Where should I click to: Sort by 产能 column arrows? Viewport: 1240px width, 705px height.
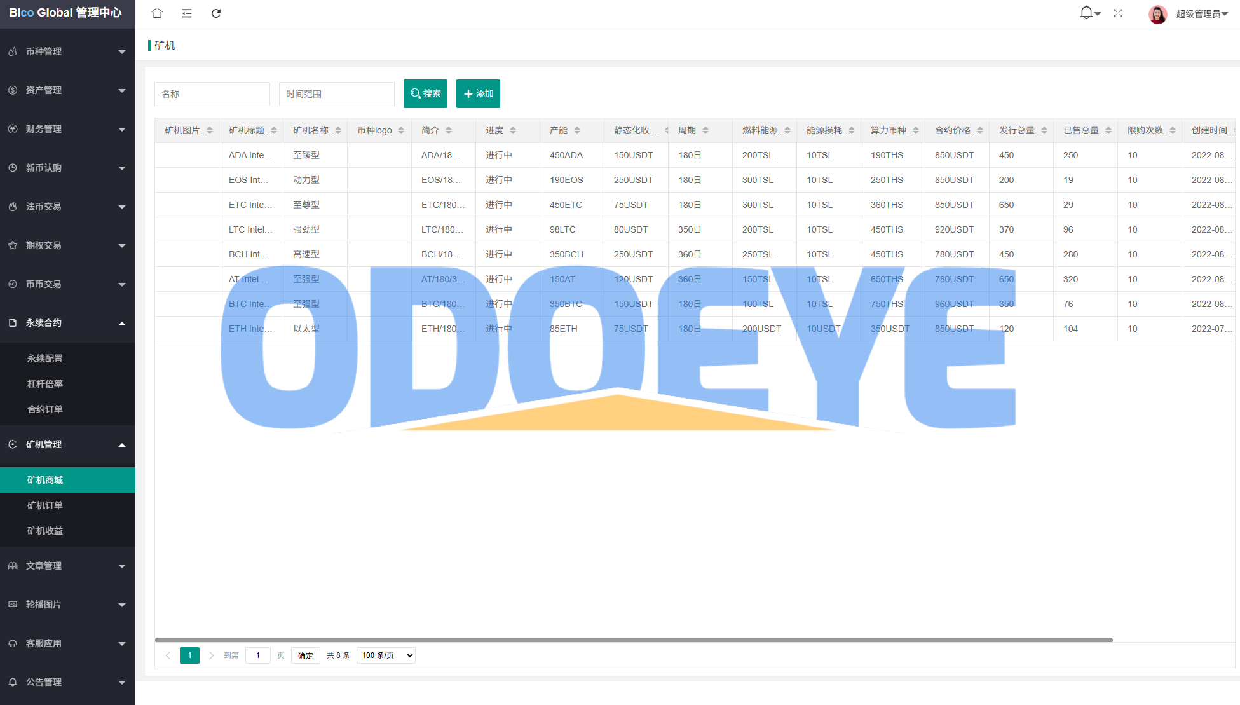pyautogui.click(x=577, y=130)
